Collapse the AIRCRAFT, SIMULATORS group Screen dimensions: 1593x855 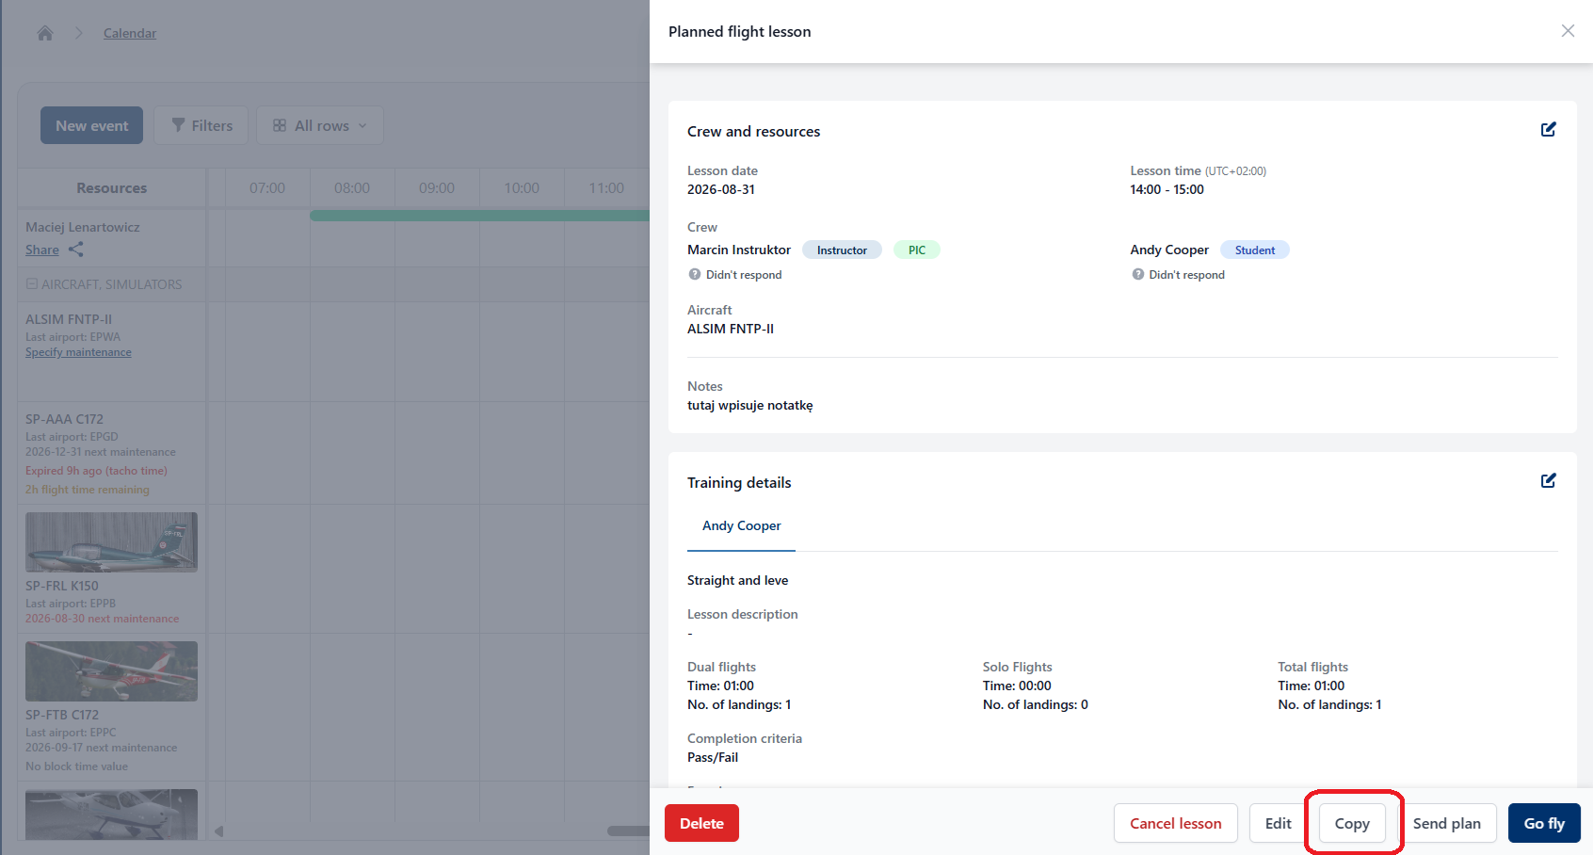(x=31, y=283)
